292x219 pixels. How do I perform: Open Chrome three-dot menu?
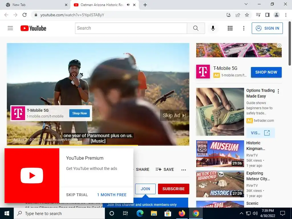point(286,15)
